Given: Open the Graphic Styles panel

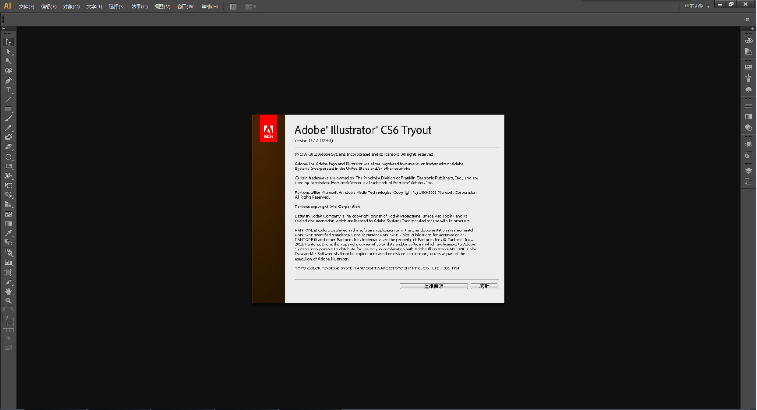Looking at the screenshot, I should point(749,155).
